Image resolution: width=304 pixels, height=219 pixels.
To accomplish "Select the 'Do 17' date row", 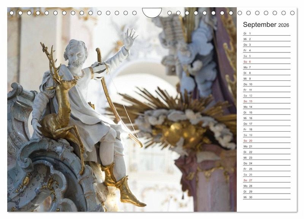I will (x=267, y=124).
